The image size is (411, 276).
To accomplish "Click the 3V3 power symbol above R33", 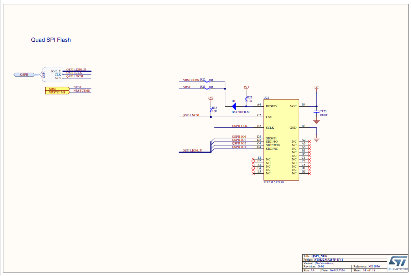I will click(211, 98).
